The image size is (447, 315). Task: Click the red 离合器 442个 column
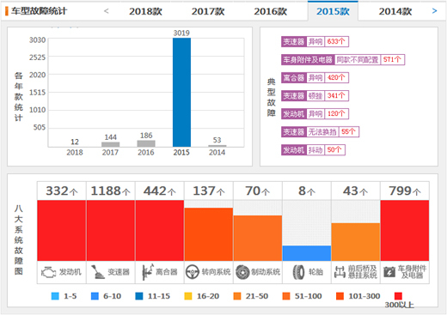pos(160,231)
